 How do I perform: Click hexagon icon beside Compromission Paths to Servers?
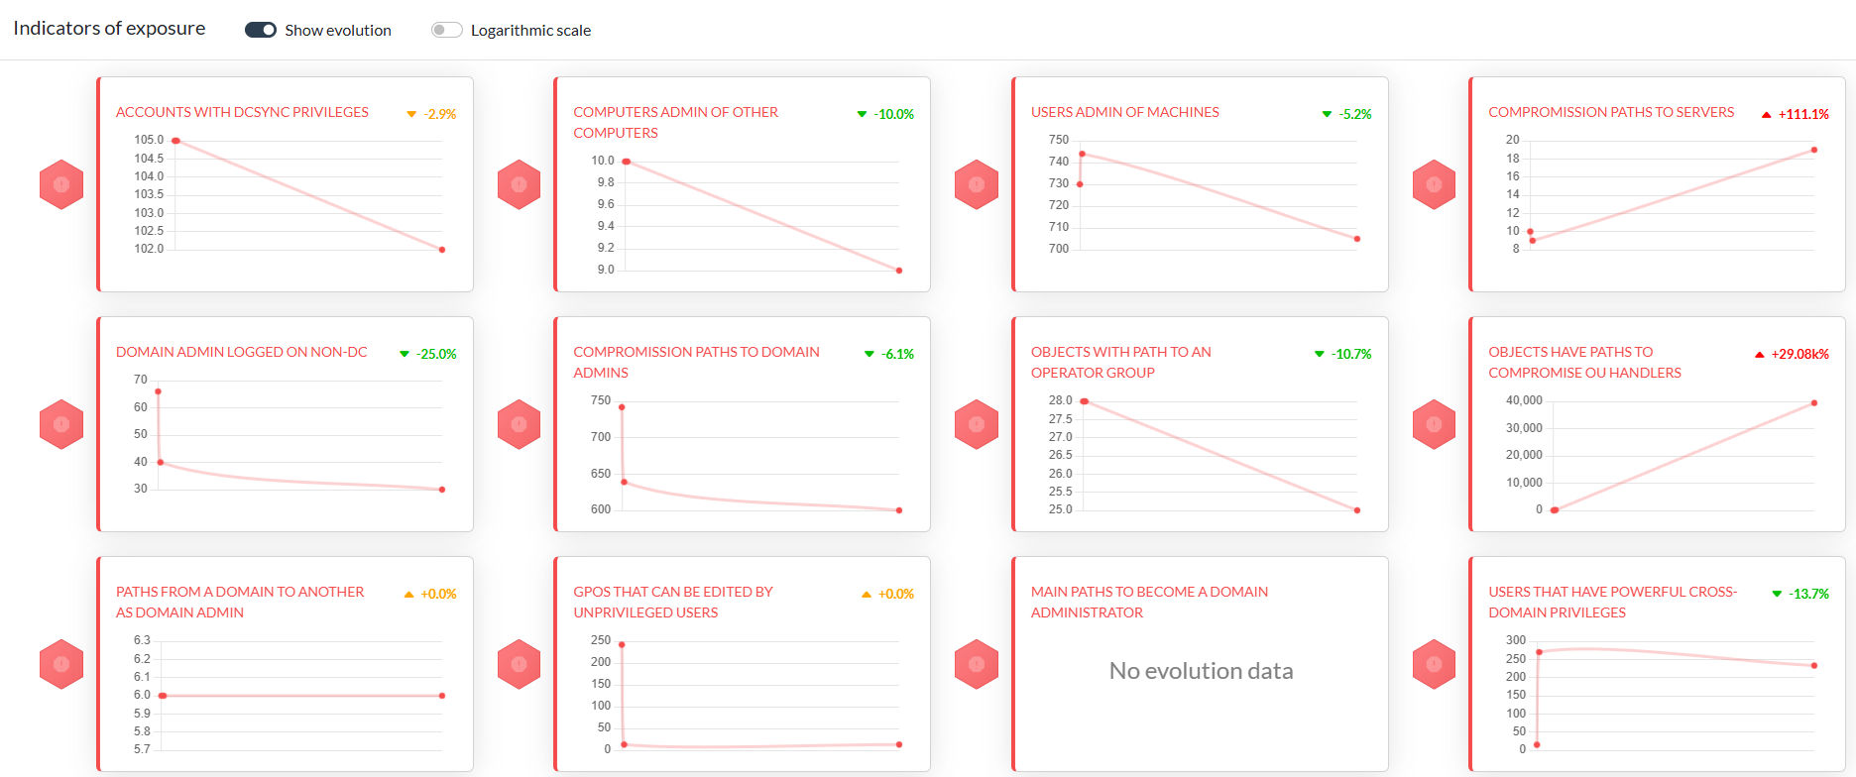pos(1434,184)
